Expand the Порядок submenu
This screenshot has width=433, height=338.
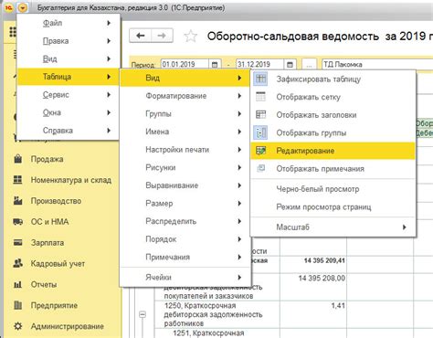coord(185,239)
